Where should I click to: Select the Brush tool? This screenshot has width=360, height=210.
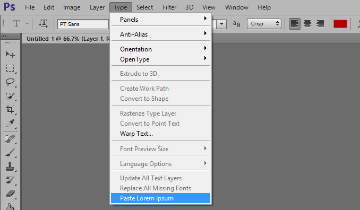pos(10,153)
